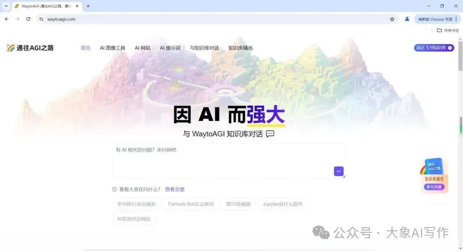Viewport: 463px width, 251px height.
Task: Click the 参与共建 button
Action: tap(434, 187)
